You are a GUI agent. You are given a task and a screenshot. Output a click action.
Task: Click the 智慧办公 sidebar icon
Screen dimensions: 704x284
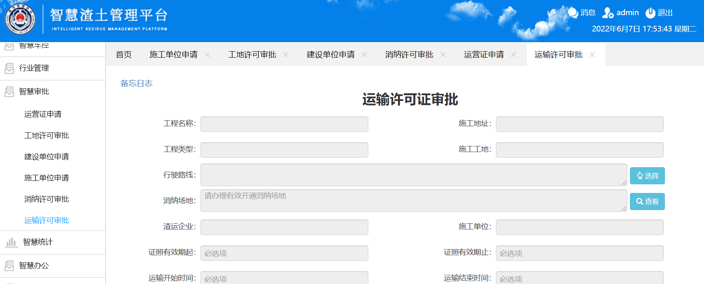pyautogui.click(x=9, y=266)
